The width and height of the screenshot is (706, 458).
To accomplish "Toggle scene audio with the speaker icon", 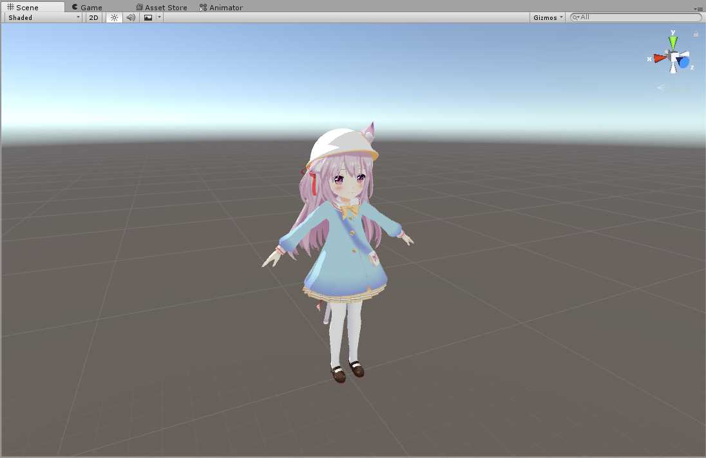I will [x=131, y=17].
